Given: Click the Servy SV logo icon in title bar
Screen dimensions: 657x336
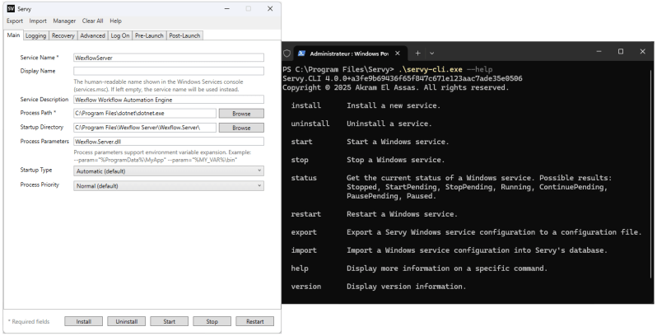Looking at the screenshot, I should (11, 8).
